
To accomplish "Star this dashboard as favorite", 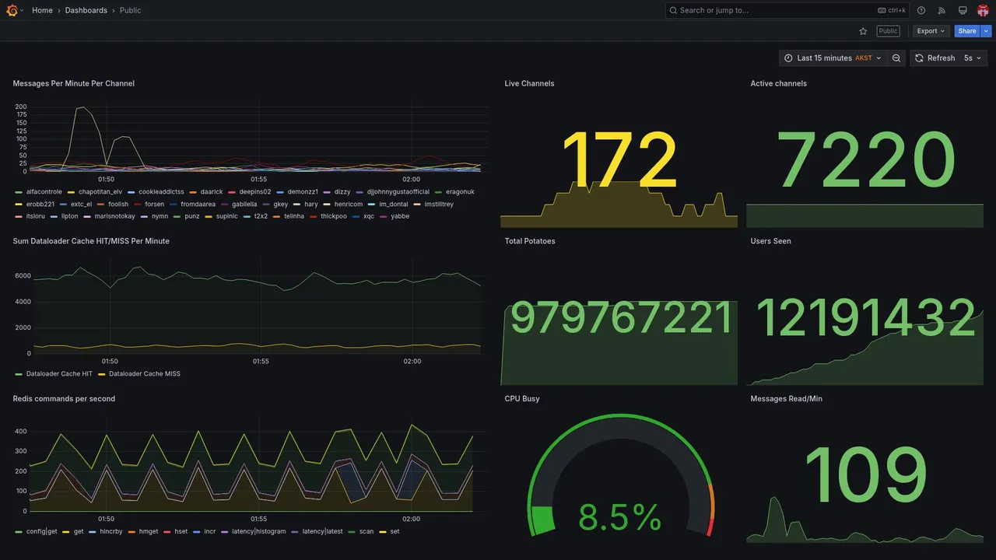I will coord(863,31).
